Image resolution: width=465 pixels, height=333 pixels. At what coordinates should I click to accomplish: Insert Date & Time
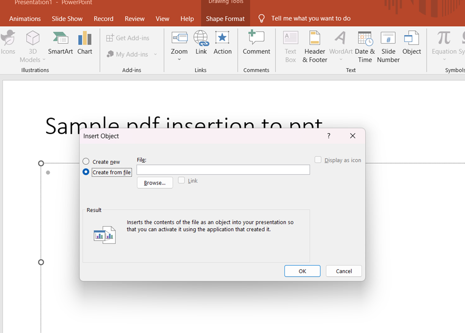pyautogui.click(x=365, y=47)
